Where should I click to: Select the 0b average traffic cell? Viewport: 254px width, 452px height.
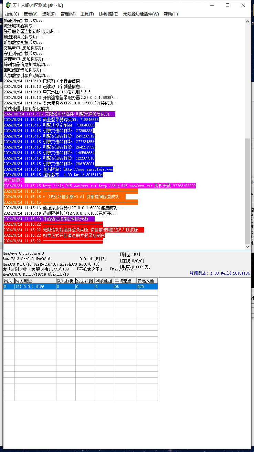125,287
